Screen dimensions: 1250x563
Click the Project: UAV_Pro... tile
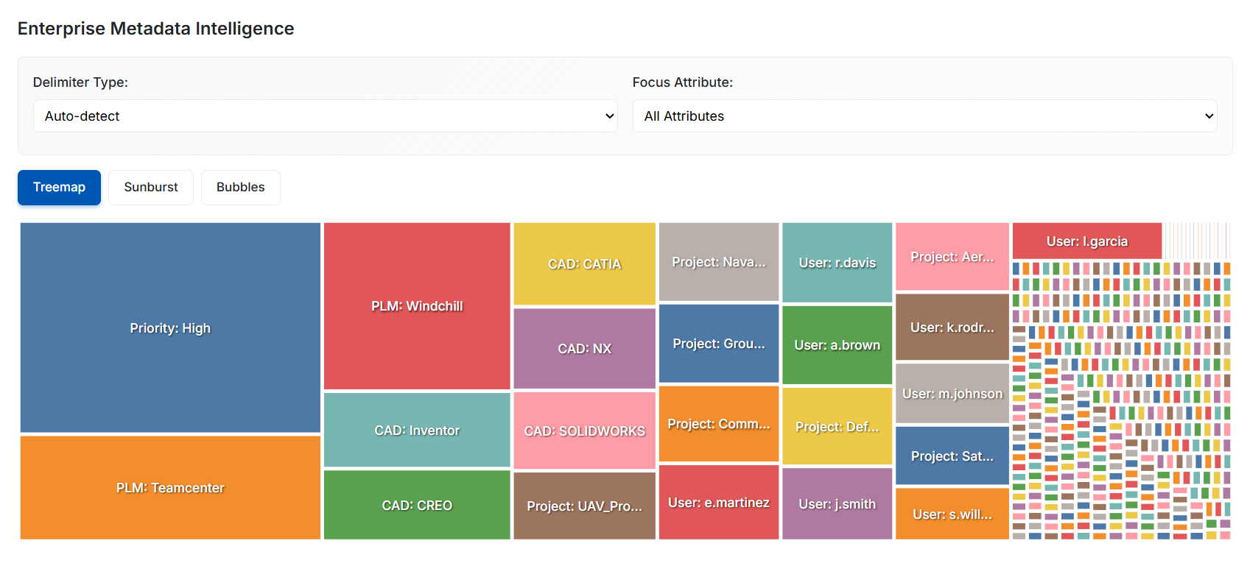(x=584, y=506)
